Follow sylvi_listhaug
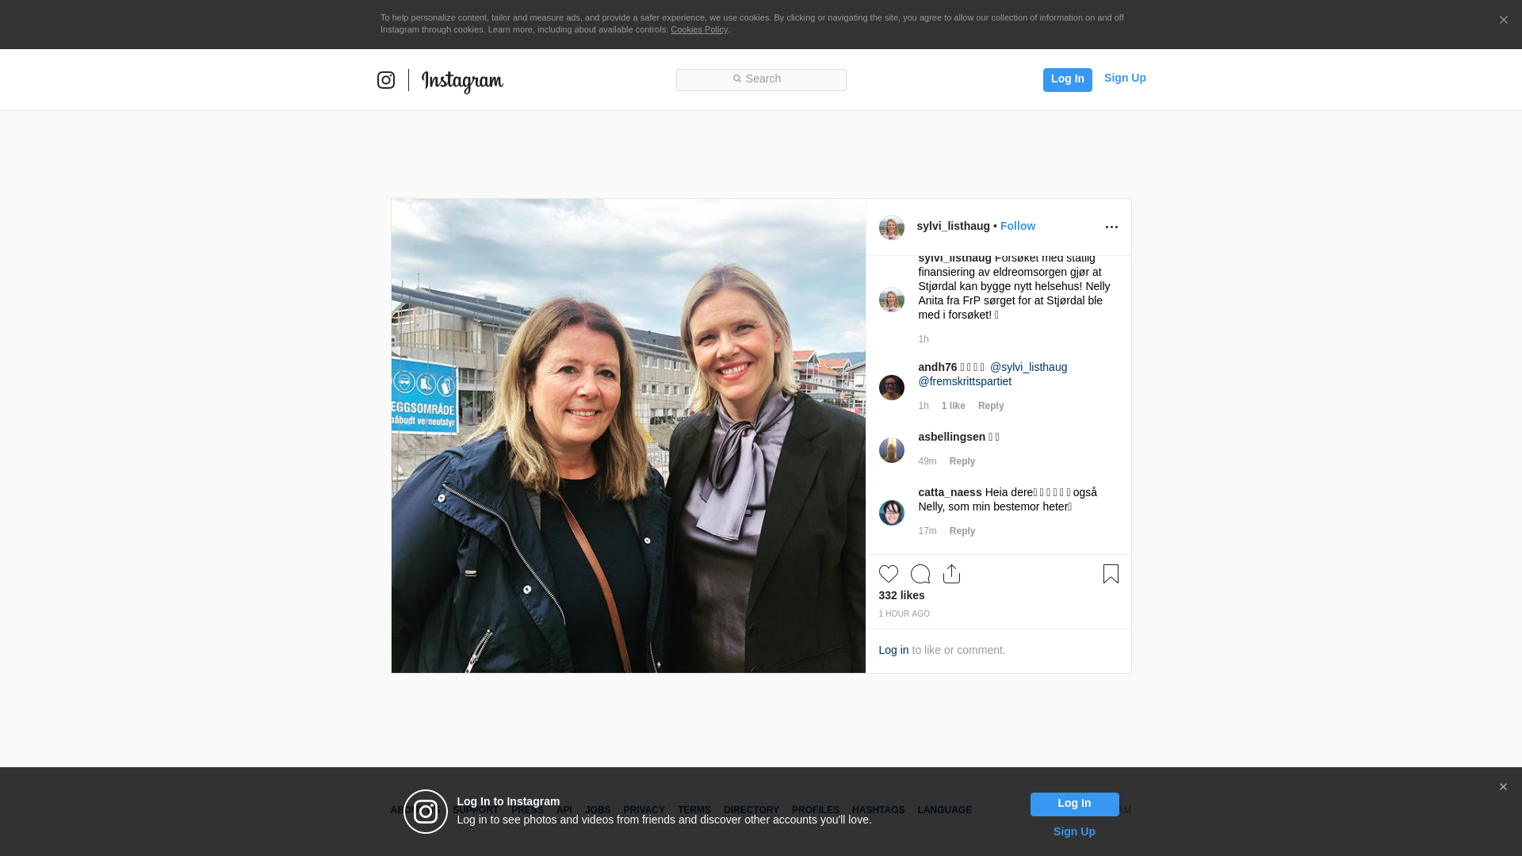 point(1017,226)
